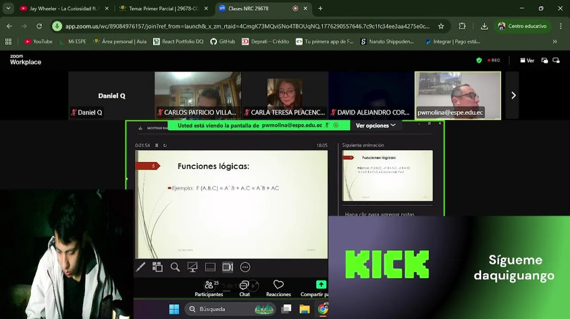Viewport: 570px width, 319px height.
Task: Select CARLOS PATRICIO VILLA video tile
Action: pyautogui.click(x=198, y=95)
